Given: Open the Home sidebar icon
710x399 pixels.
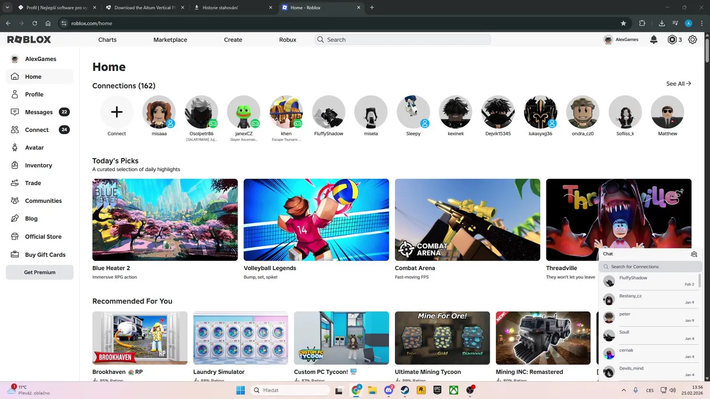Looking at the screenshot, I should 15,76.
